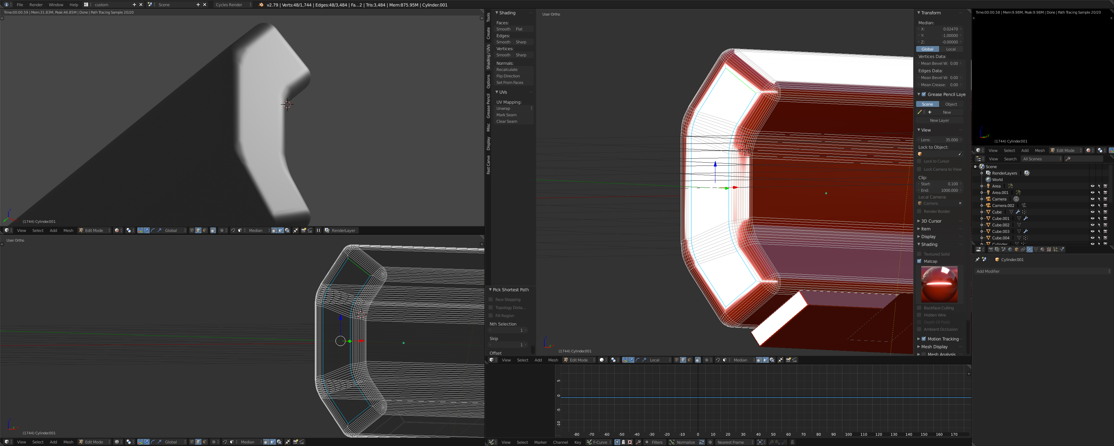Toggle Area lamp visibility eye in outliner
This screenshot has height=446, width=1114.
coord(1092,186)
